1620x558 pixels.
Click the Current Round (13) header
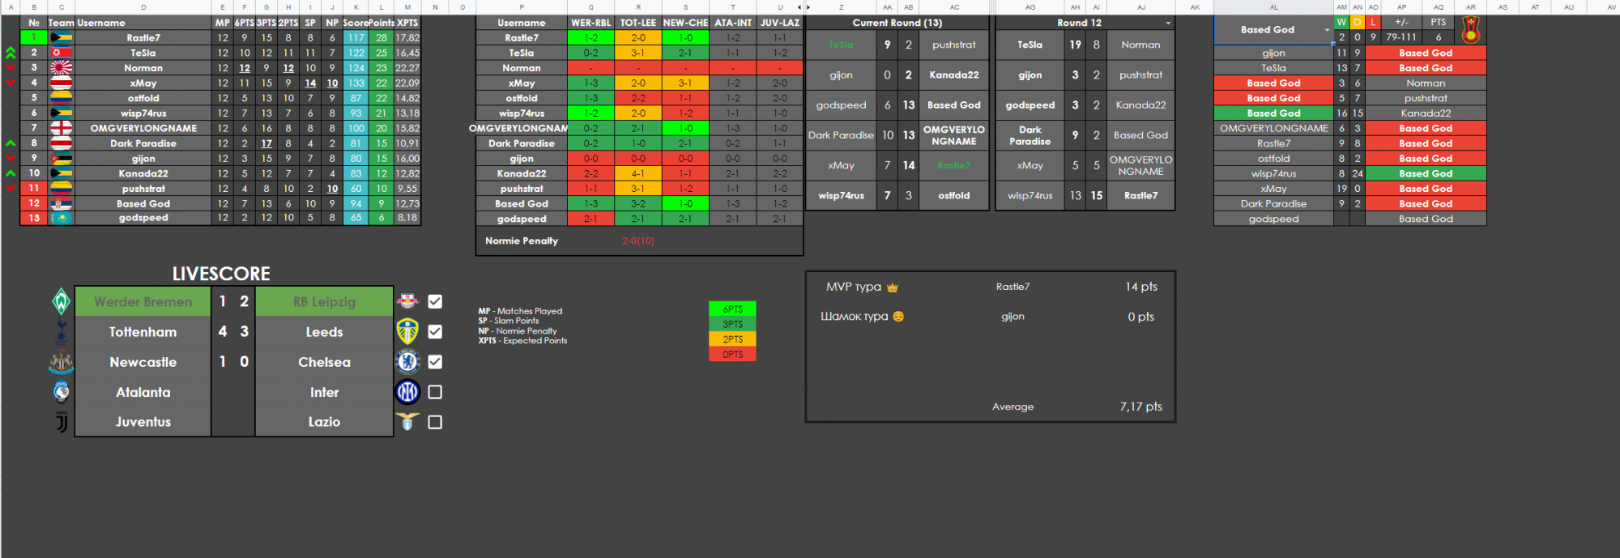(x=897, y=23)
